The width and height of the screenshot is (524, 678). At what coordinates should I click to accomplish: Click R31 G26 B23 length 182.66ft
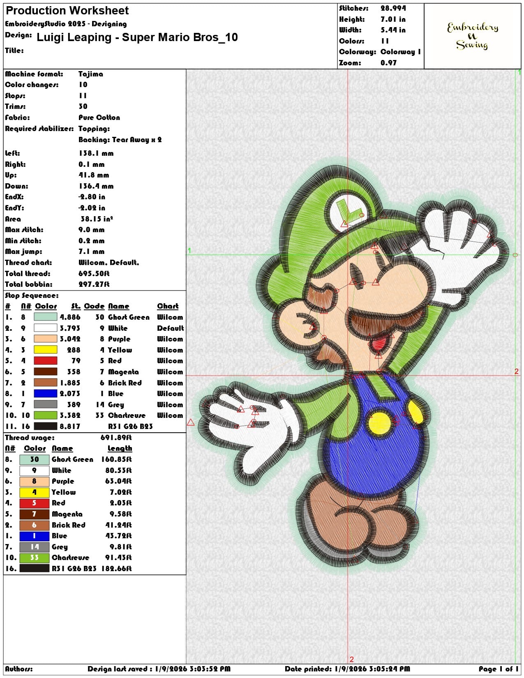[x=116, y=569]
